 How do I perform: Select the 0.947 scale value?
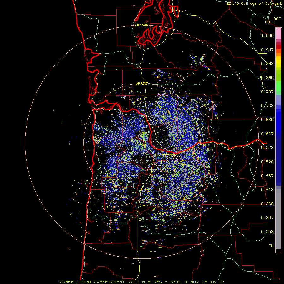[267, 50]
